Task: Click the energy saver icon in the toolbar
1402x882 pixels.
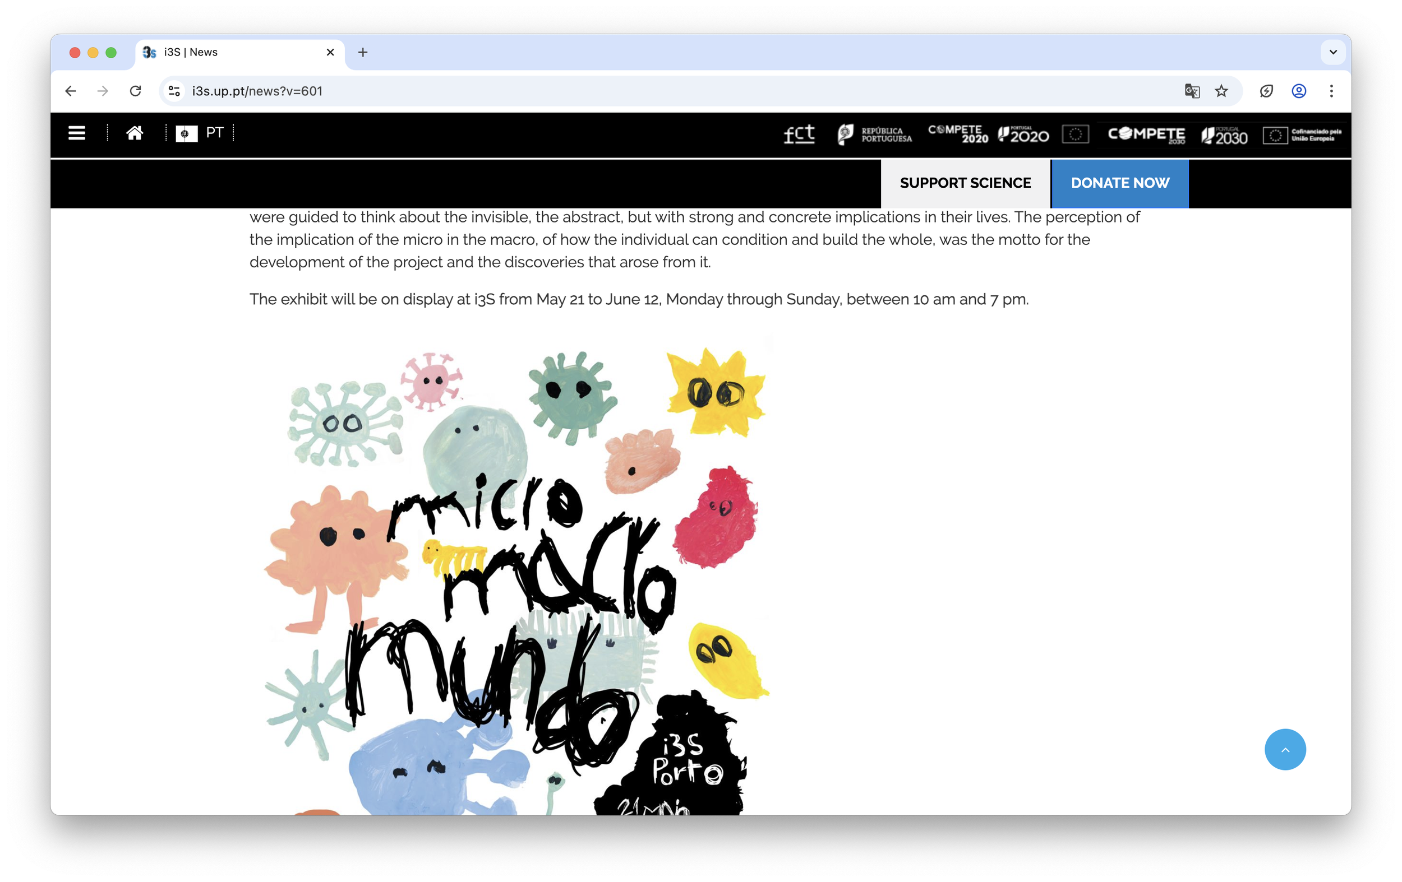Action: 1267,91
